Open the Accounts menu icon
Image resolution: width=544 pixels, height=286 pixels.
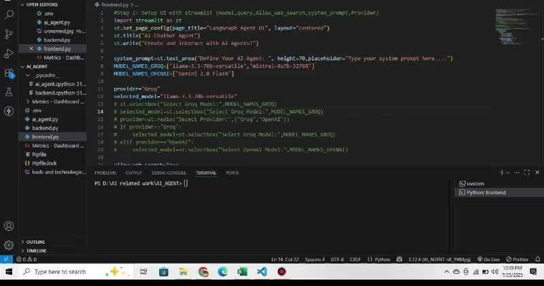click(9, 226)
